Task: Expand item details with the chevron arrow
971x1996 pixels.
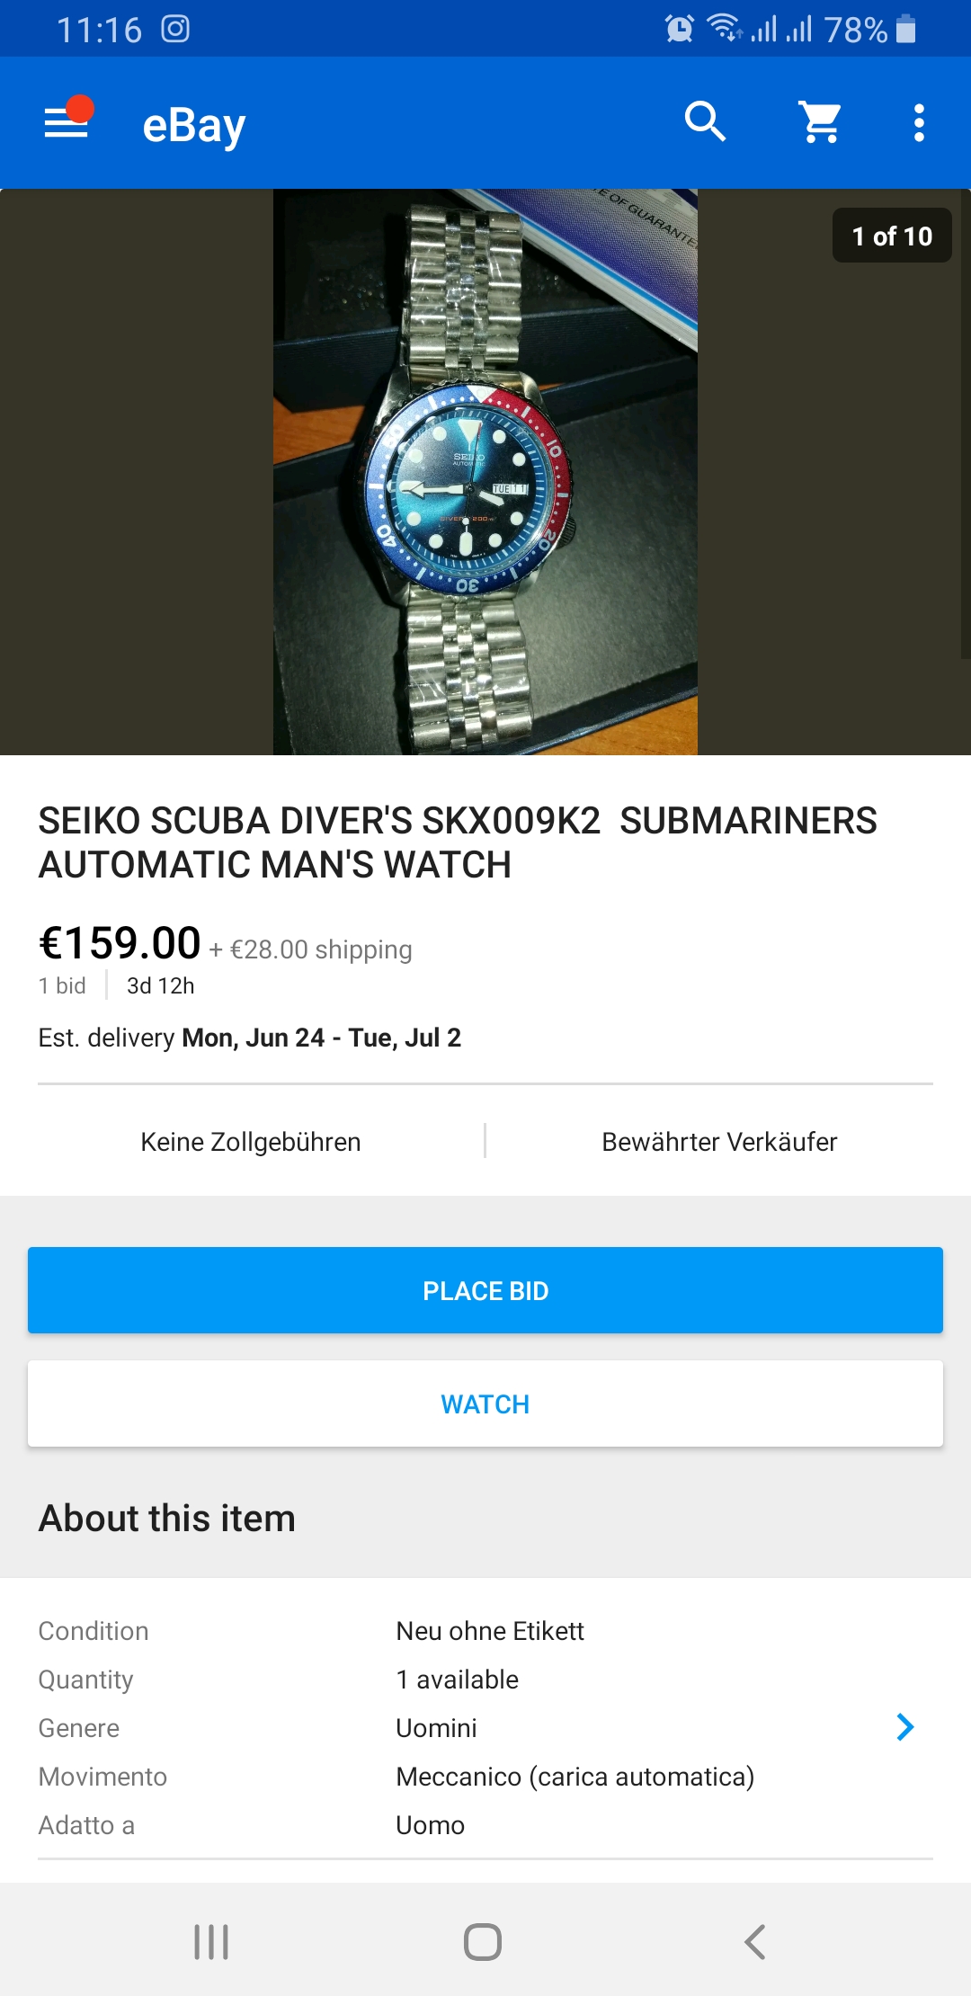Action: click(x=905, y=1726)
